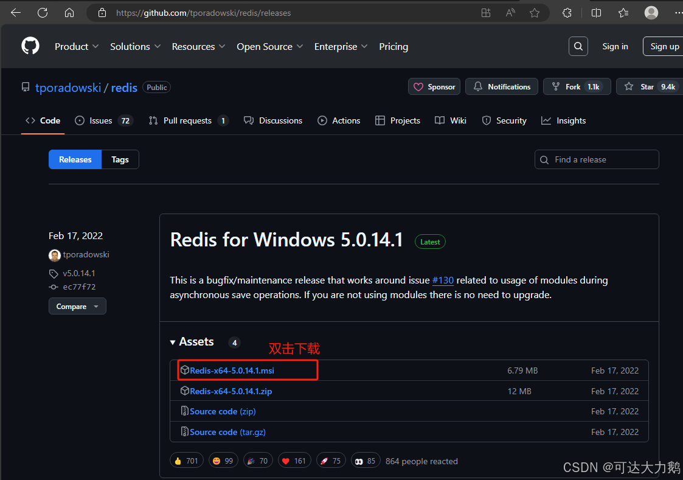Download Redis-x64-5.0.14.1.msi
Image resolution: width=683 pixels, height=480 pixels.
tap(231, 370)
